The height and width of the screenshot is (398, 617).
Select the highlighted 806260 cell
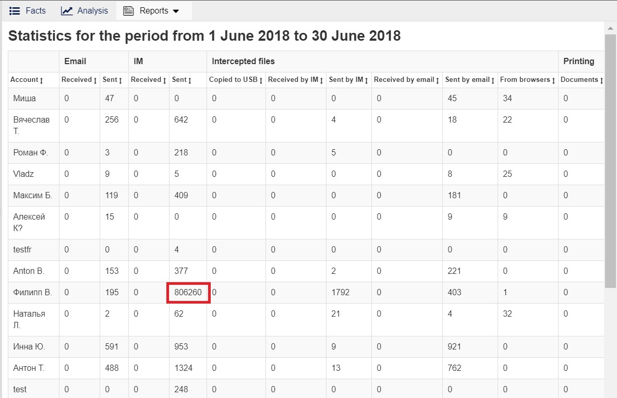pyautogui.click(x=188, y=293)
